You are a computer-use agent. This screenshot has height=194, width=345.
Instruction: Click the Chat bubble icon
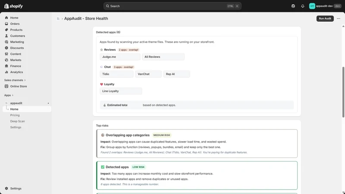(x=101, y=67)
